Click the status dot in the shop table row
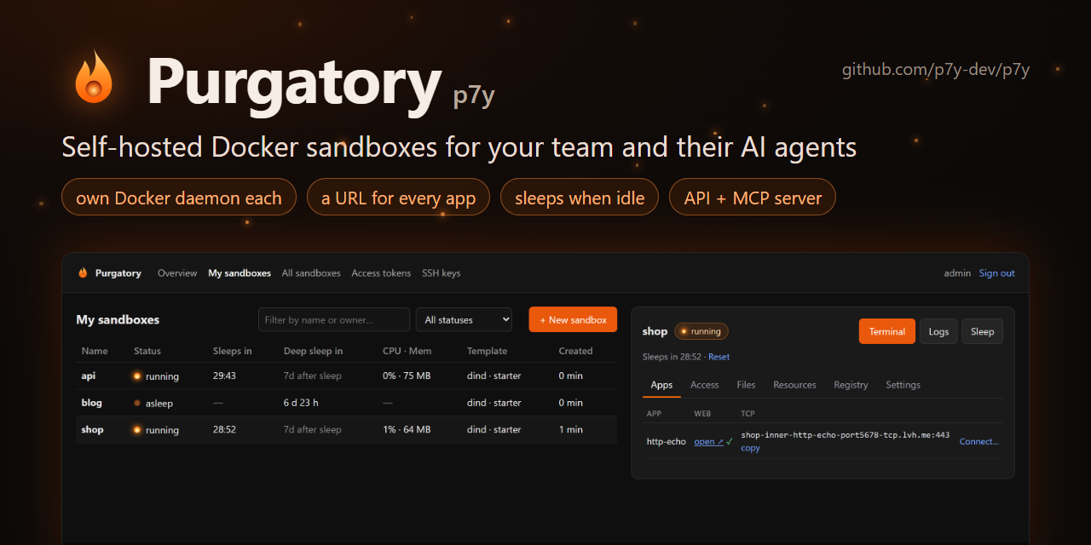 [x=136, y=430]
